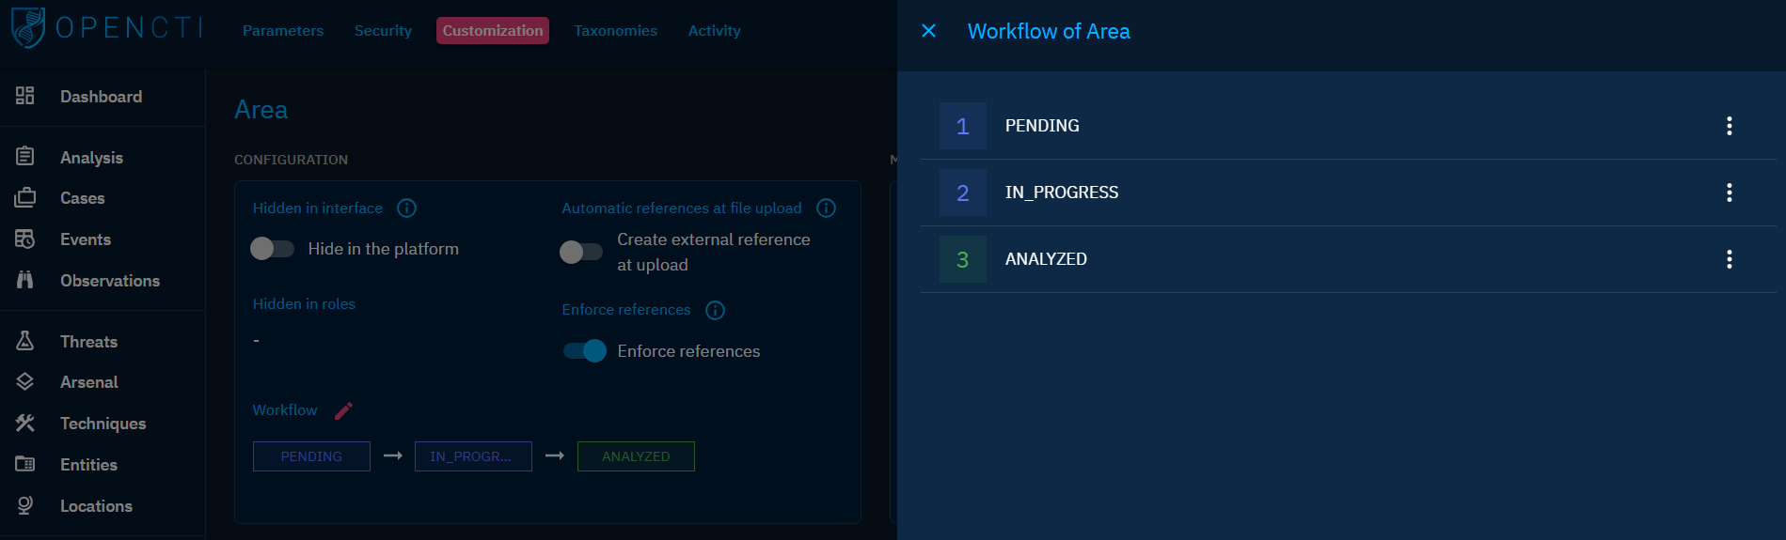Click green order number 3 badge of ANALYZED

pyautogui.click(x=963, y=259)
